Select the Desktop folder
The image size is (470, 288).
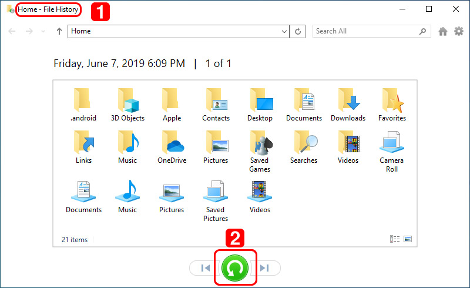coord(260,105)
